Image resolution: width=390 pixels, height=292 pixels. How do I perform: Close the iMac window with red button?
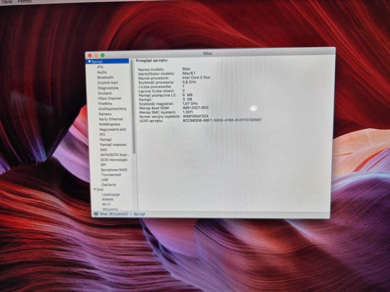(90, 55)
